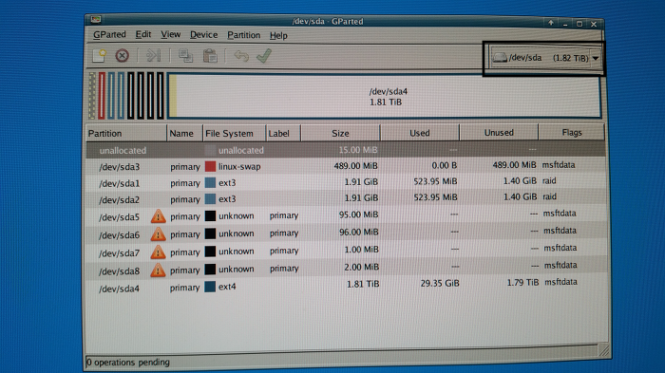
Task: Click the Apply all operations checkmark
Action: [x=264, y=56]
